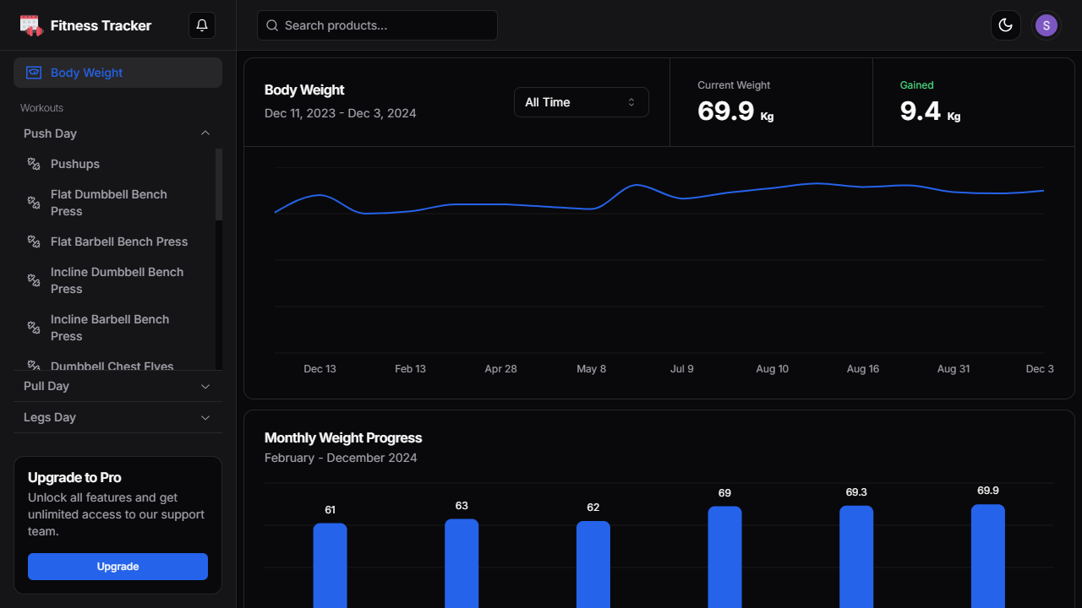The width and height of the screenshot is (1082, 608).
Task: Click the May 8 axis label
Action: pyautogui.click(x=591, y=369)
